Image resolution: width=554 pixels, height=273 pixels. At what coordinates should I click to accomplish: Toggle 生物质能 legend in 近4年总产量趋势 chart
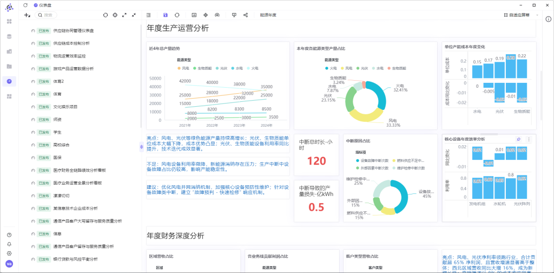pyautogui.click(x=202, y=68)
